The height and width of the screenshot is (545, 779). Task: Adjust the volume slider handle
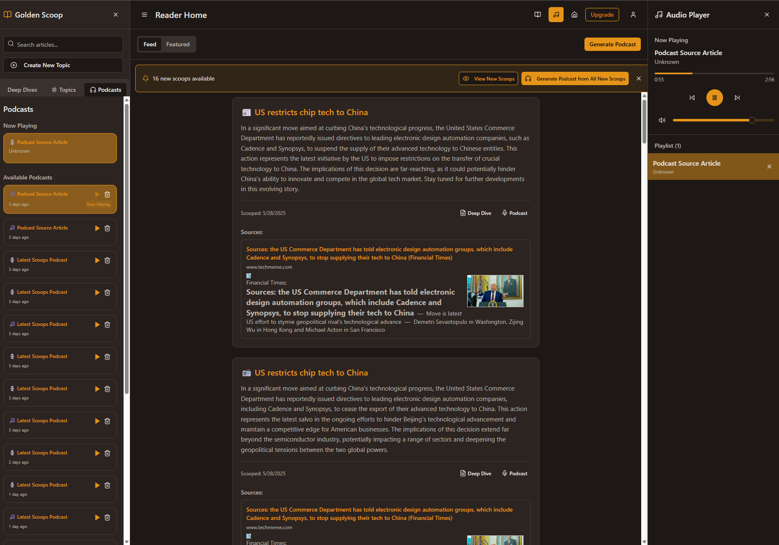752,120
